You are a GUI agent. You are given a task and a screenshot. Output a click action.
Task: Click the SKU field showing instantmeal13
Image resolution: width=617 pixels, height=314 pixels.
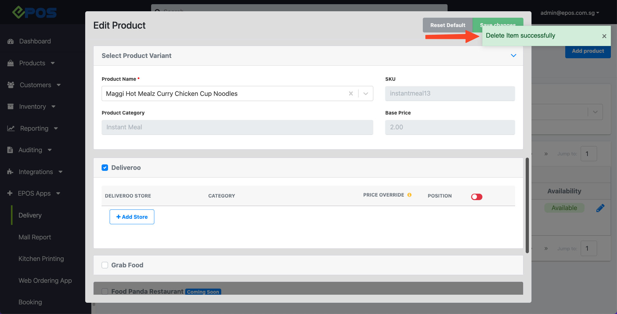(450, 94)
